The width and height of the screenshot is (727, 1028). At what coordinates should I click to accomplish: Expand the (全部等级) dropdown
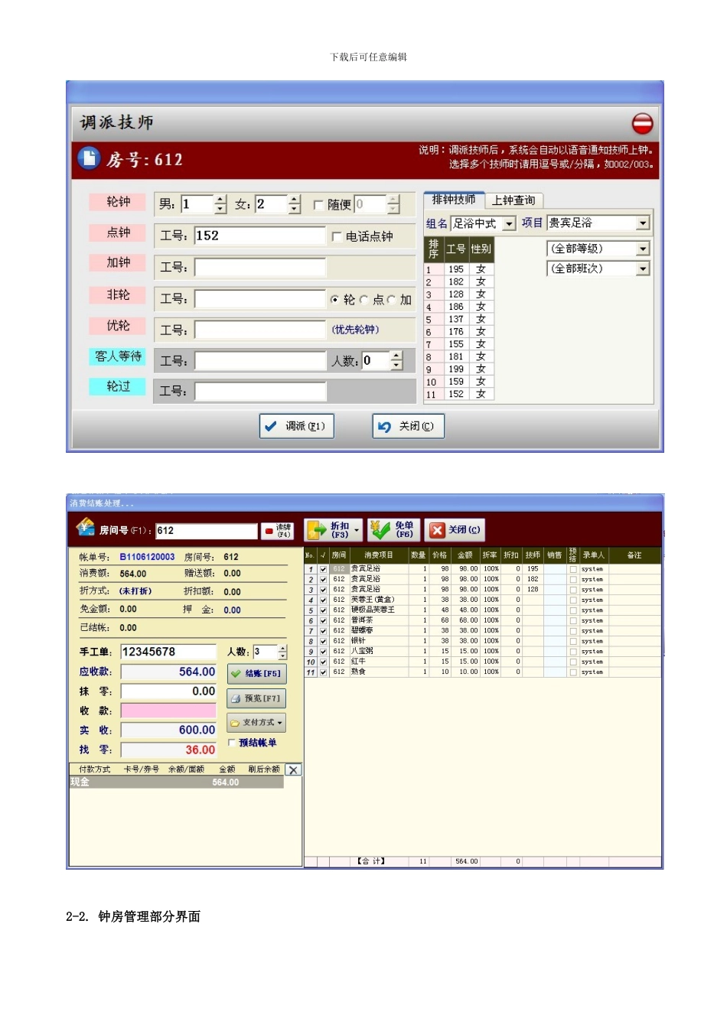643,249
